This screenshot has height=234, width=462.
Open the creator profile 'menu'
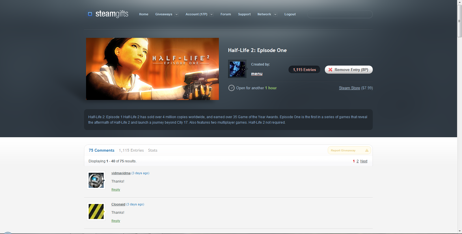click(x=257, y=74)
